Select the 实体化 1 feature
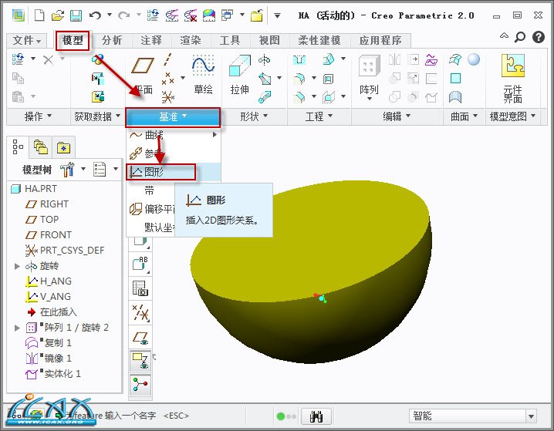Viewport: 554px width, 431px height. tap(62, 374)
